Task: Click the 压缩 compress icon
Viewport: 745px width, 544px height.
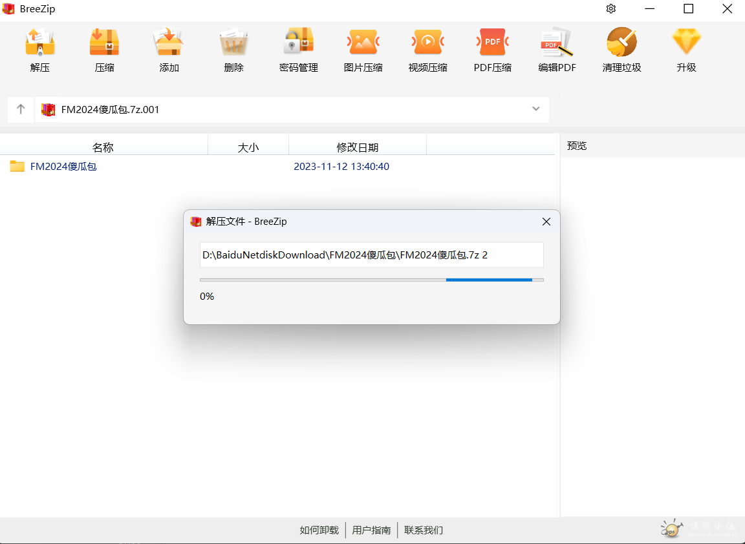Action: point(104,43)
